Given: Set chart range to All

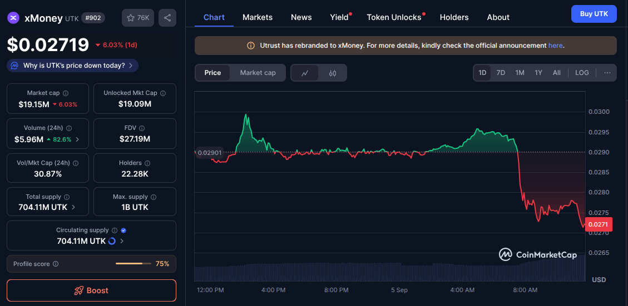Looking at the screenshot, I should pos(557,73).
